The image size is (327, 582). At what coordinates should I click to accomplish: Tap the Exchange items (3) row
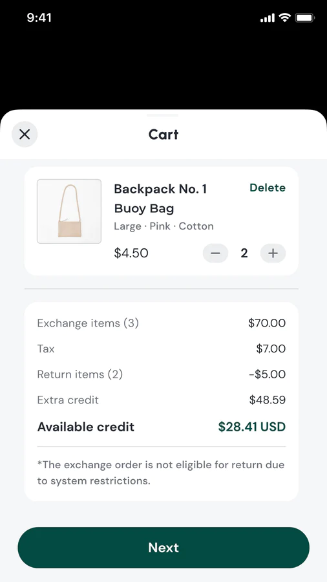pyautogui.click(x=162, y=323)
